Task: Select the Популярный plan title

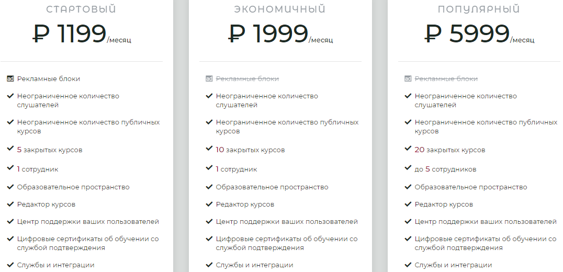Action: click(479, 9)
